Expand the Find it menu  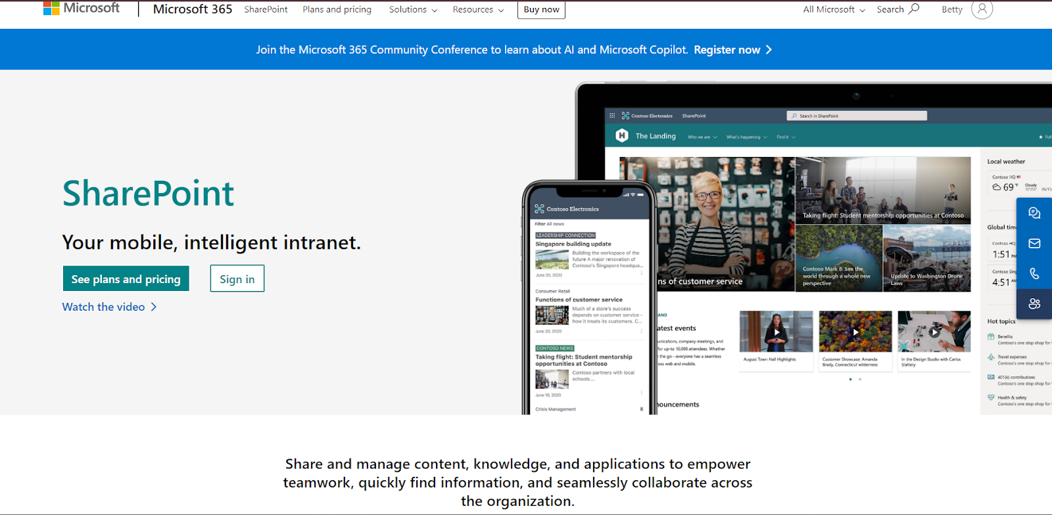[x=786, y=137]
